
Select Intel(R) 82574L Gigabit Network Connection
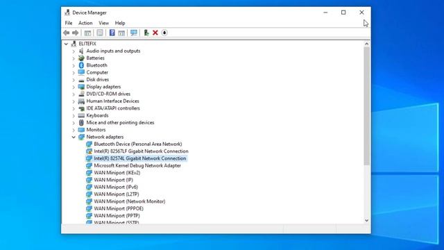tap(140, 158)
